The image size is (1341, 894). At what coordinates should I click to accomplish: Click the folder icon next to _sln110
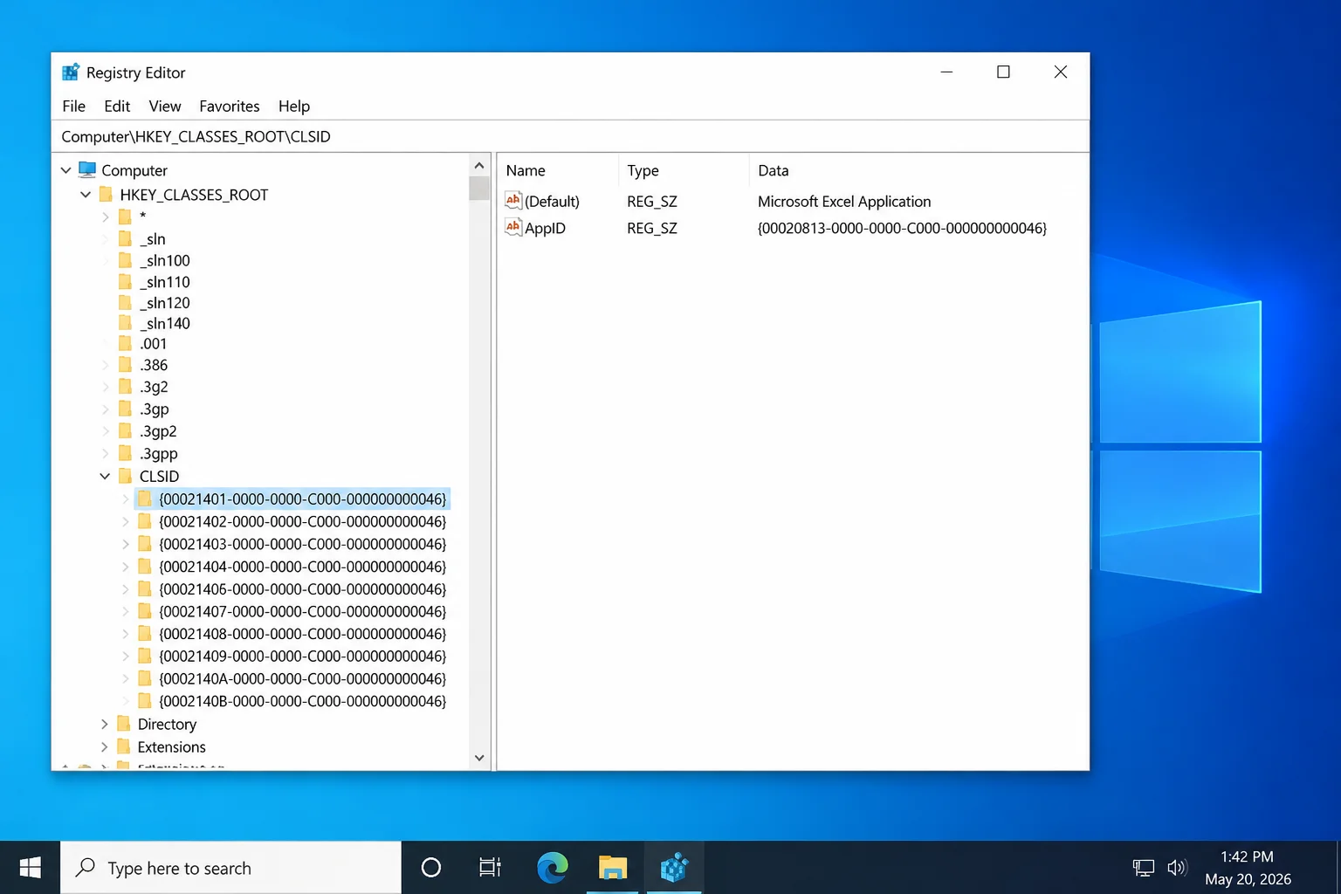(x=125, y=281)
